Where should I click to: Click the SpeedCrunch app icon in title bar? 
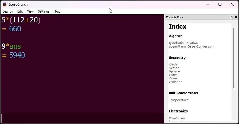pos(5,4)
